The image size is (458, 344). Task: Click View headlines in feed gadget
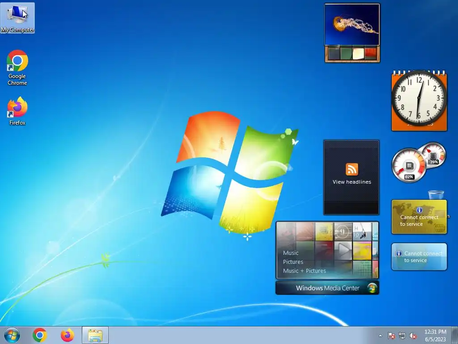[x=352, y=182]
